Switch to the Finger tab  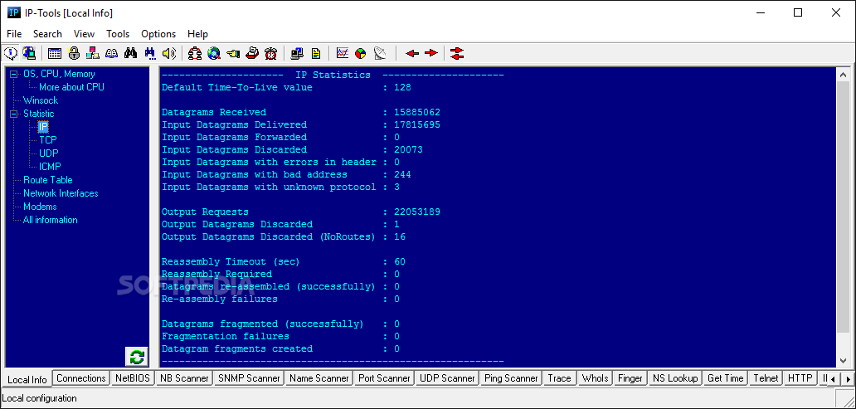pyautogui.click(x=630, y=377)
